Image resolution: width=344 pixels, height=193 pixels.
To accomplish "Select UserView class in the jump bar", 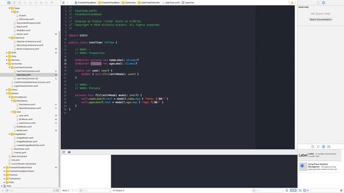I will click(188, 3).
